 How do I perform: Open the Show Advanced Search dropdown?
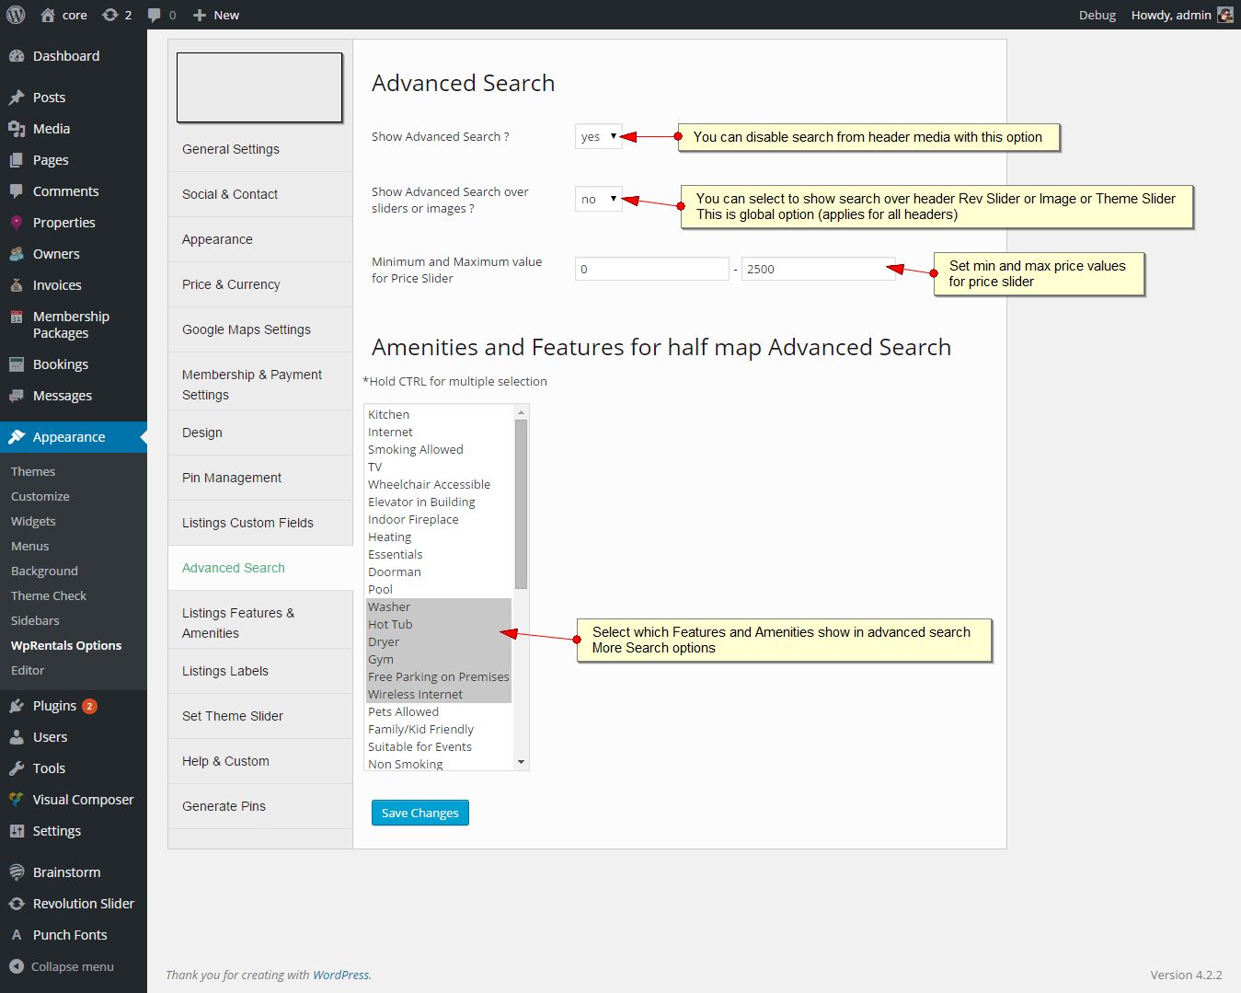[598, 136]
